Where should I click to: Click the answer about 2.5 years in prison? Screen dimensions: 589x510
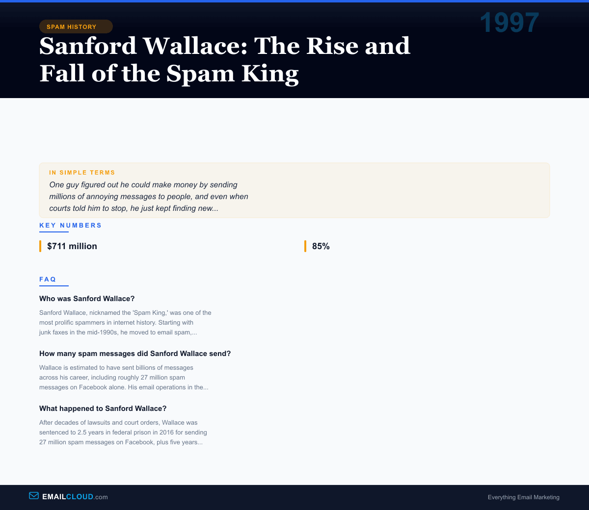pyautogui.click(x=123, y=433)
